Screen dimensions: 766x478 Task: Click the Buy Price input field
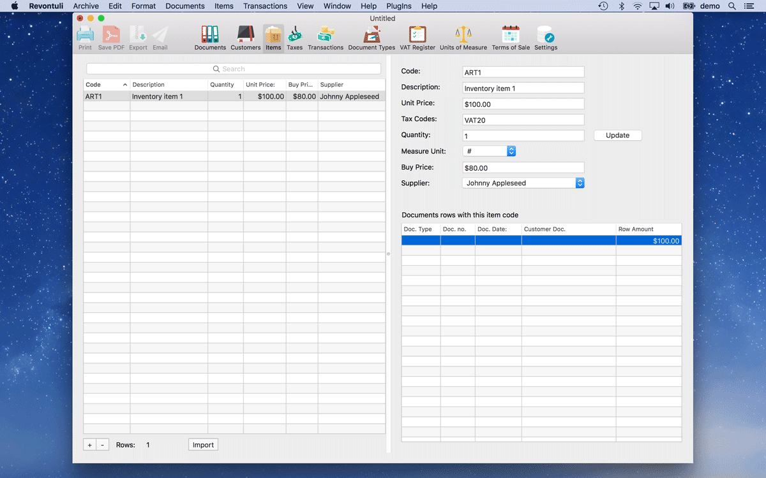click(x=523, y=168)
